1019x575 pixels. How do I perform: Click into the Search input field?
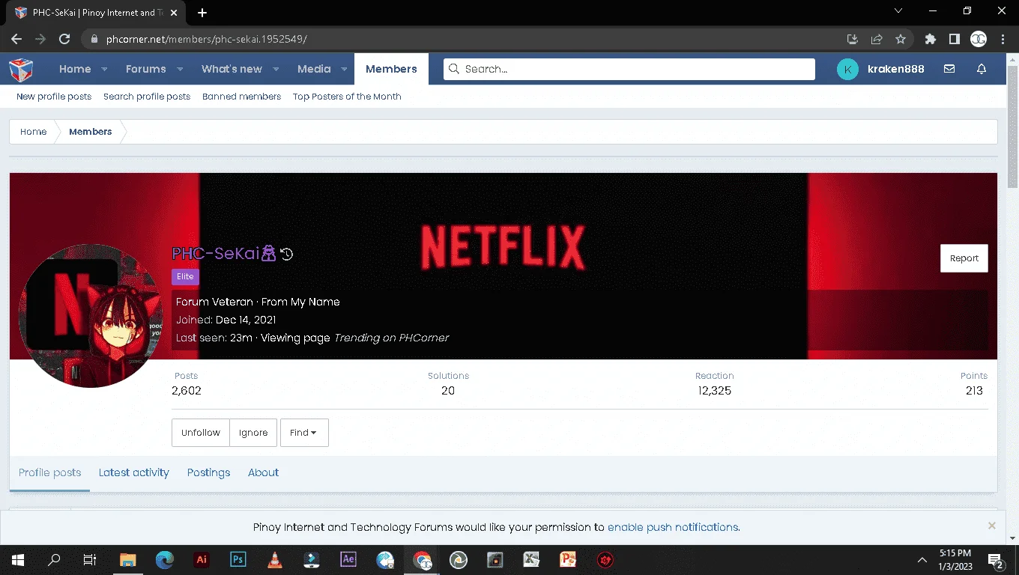629,69
